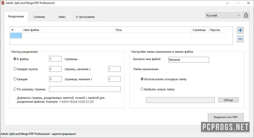Select the 'В файлы' radio option
This screenshot has width=254, height=138.
[15, 59]
